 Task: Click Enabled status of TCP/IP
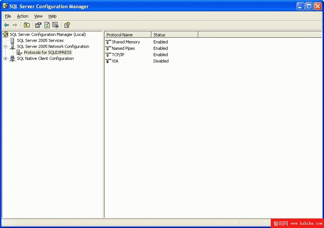(x=160, y=55)
